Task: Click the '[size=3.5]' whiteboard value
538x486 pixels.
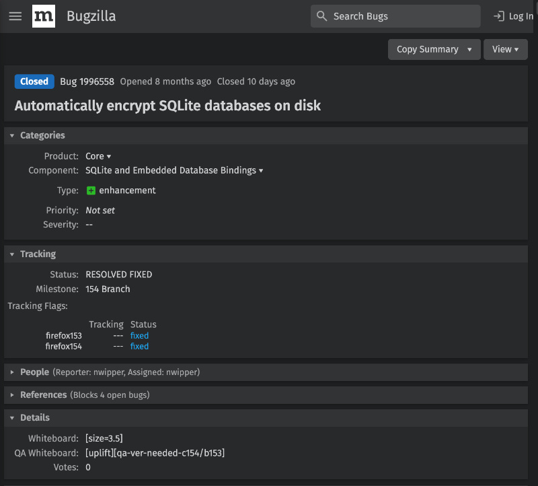Action: (104, 438)
